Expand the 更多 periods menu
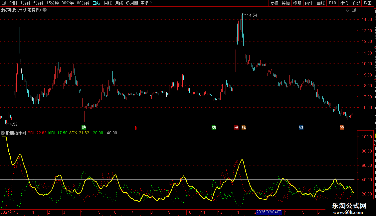This screenshot has height=216, width=376. pyautogui.click(x=146, y=3)
